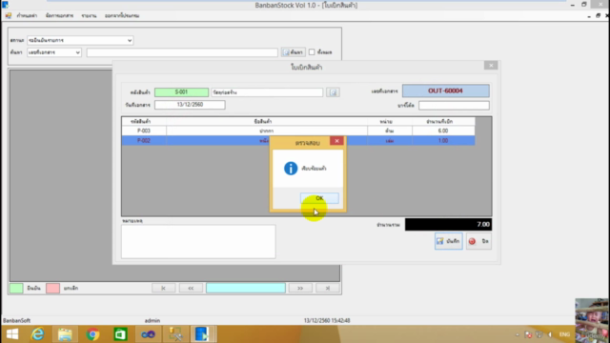The image size is (610, 343).
Task: Click the remarks text box
Action: click(x=198, y=241)
